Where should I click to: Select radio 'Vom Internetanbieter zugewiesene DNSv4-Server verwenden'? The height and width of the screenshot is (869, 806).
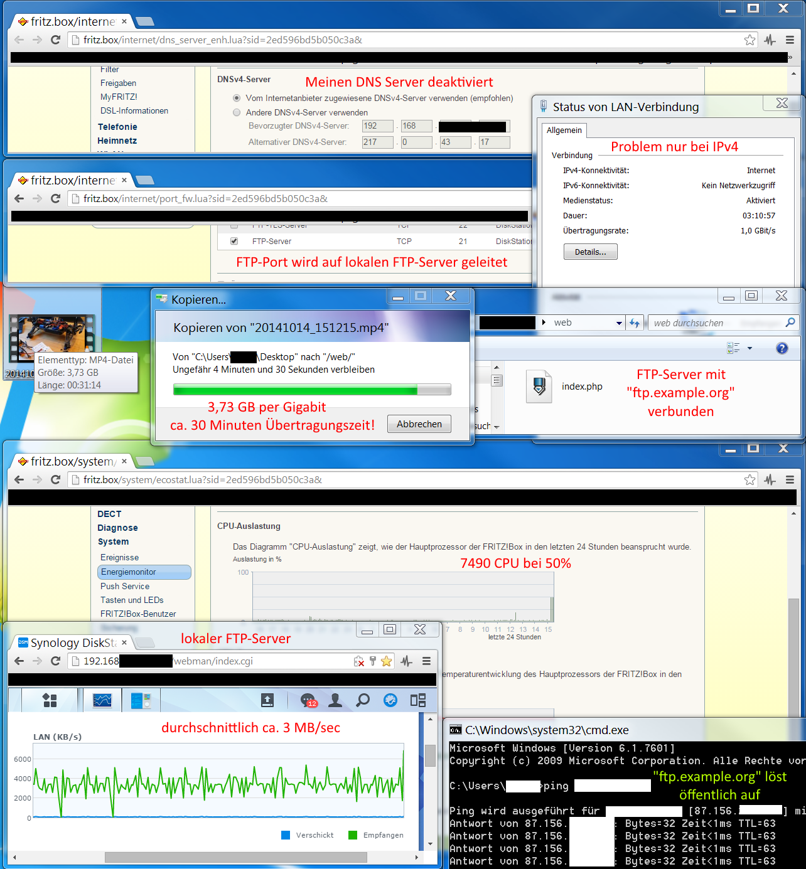point(237,98)
